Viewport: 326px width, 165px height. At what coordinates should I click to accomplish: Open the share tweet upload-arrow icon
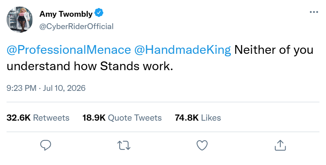[x=280, y=145]
